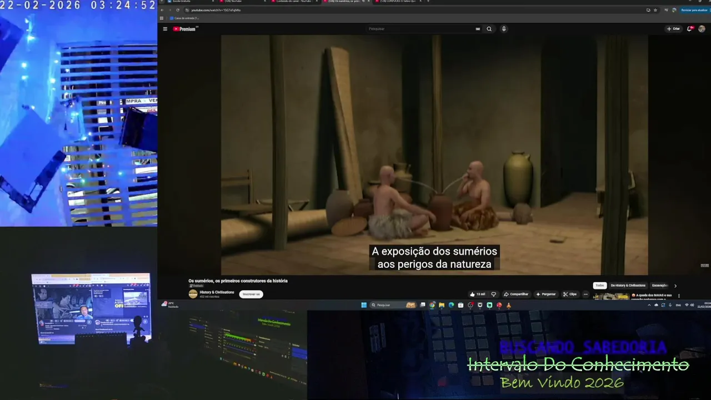The height and width of the screenshot is (400, 711).
Task: Select the Todos filter chip
Action: pyautogui.click(x=600, y=286)
